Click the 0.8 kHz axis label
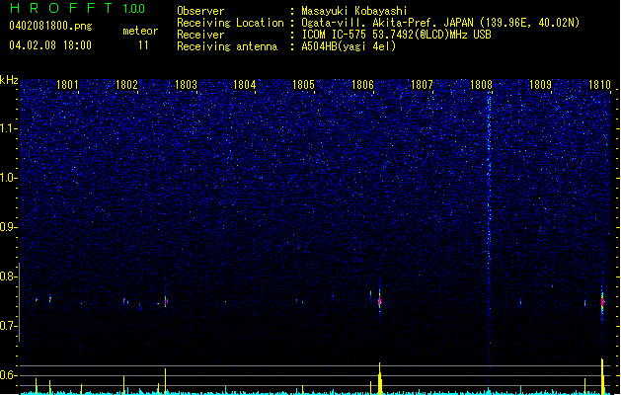The height and width of the screenshot is (395, 621). [x=9, y=276]
